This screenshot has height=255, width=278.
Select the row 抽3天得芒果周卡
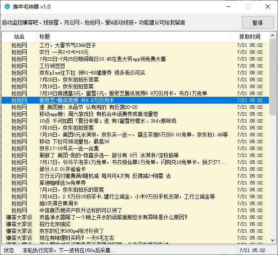point(135,203)
